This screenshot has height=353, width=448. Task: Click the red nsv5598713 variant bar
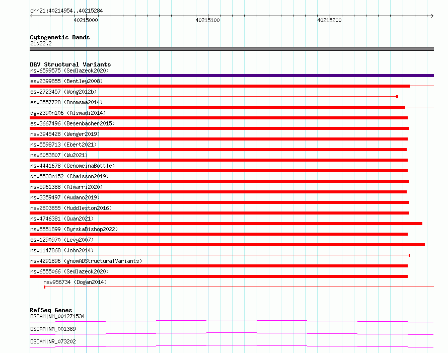[218, 150]
